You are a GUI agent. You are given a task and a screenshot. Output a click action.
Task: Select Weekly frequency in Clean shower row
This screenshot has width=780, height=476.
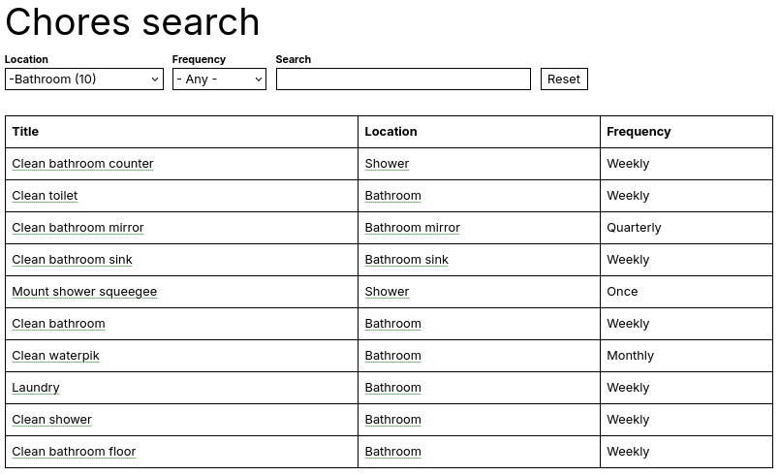[628, 420]
